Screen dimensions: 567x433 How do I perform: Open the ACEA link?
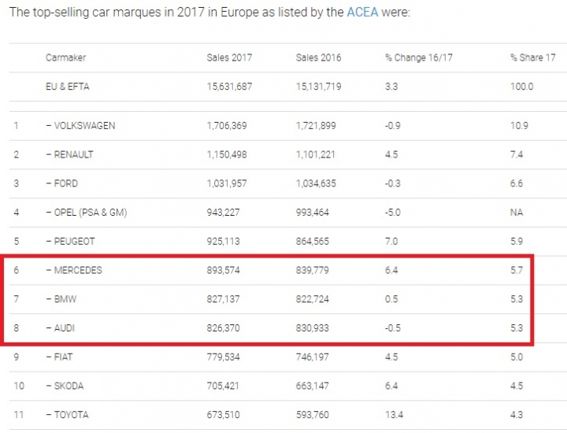tap(362, 12)
